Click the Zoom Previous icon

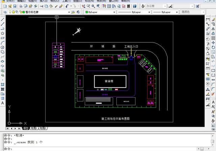pos(98,6)
